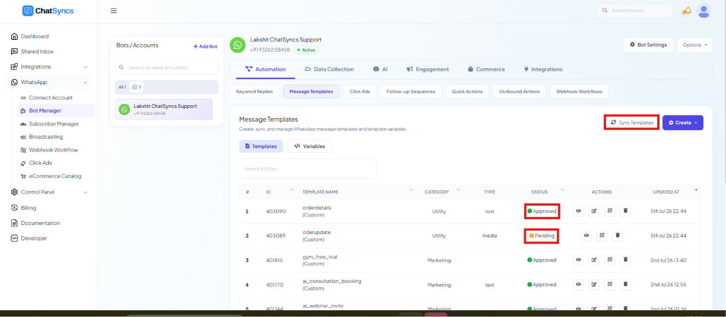Filter bots by WhatsApp icon count

point(136,87)
